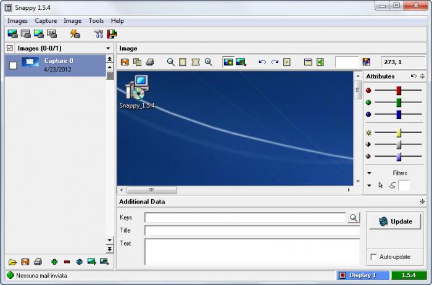Screen dimensions: 432x285
Task: Click the window frame icon in Image toolbar
Action: click(308, 62)
